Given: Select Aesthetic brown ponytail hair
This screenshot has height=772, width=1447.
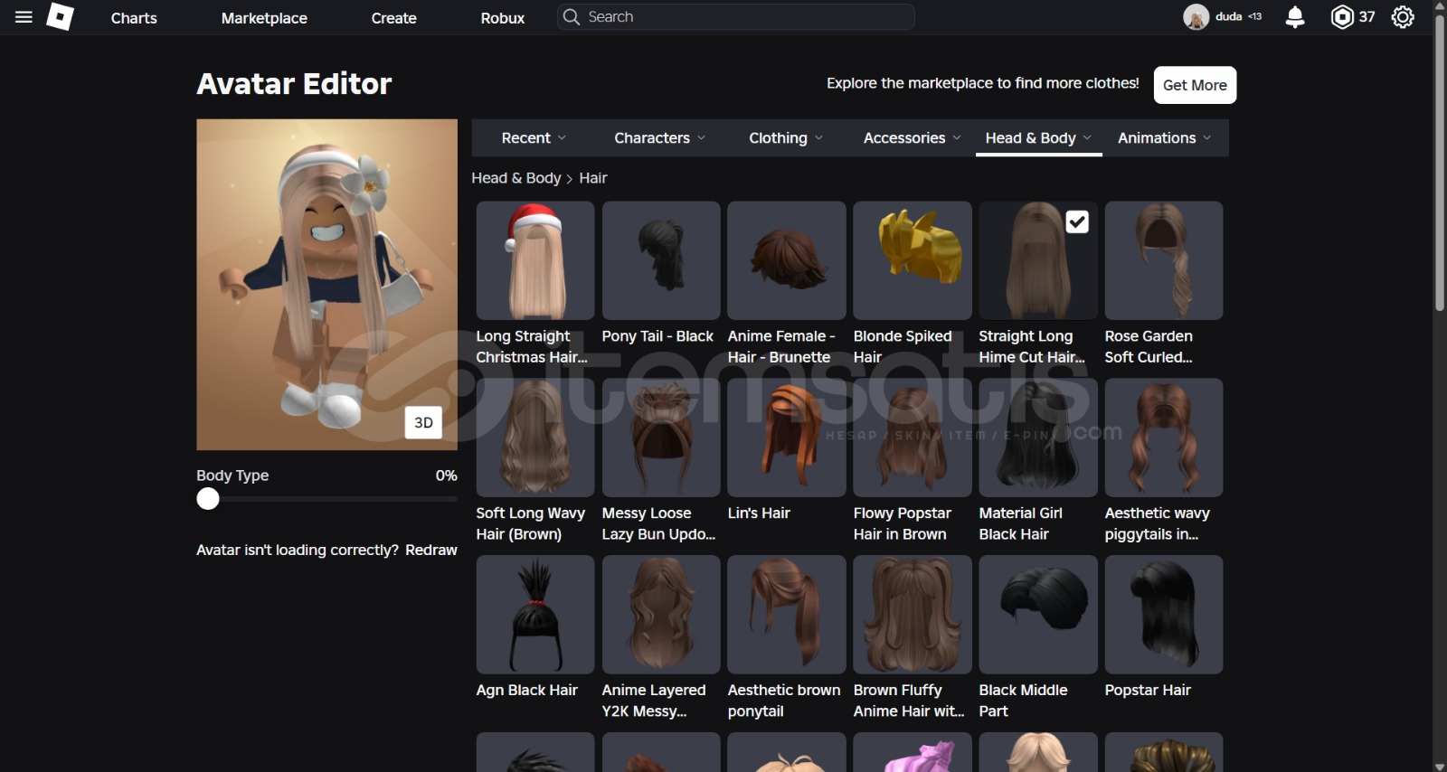Looking at the screenshot, I should 787,615.
